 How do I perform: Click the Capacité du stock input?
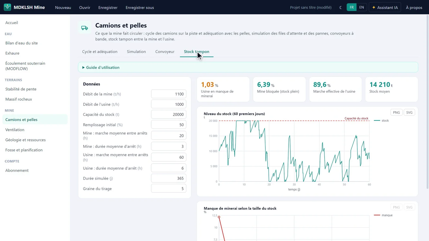(x=169, y=115)
